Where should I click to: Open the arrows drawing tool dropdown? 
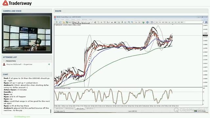108,22
